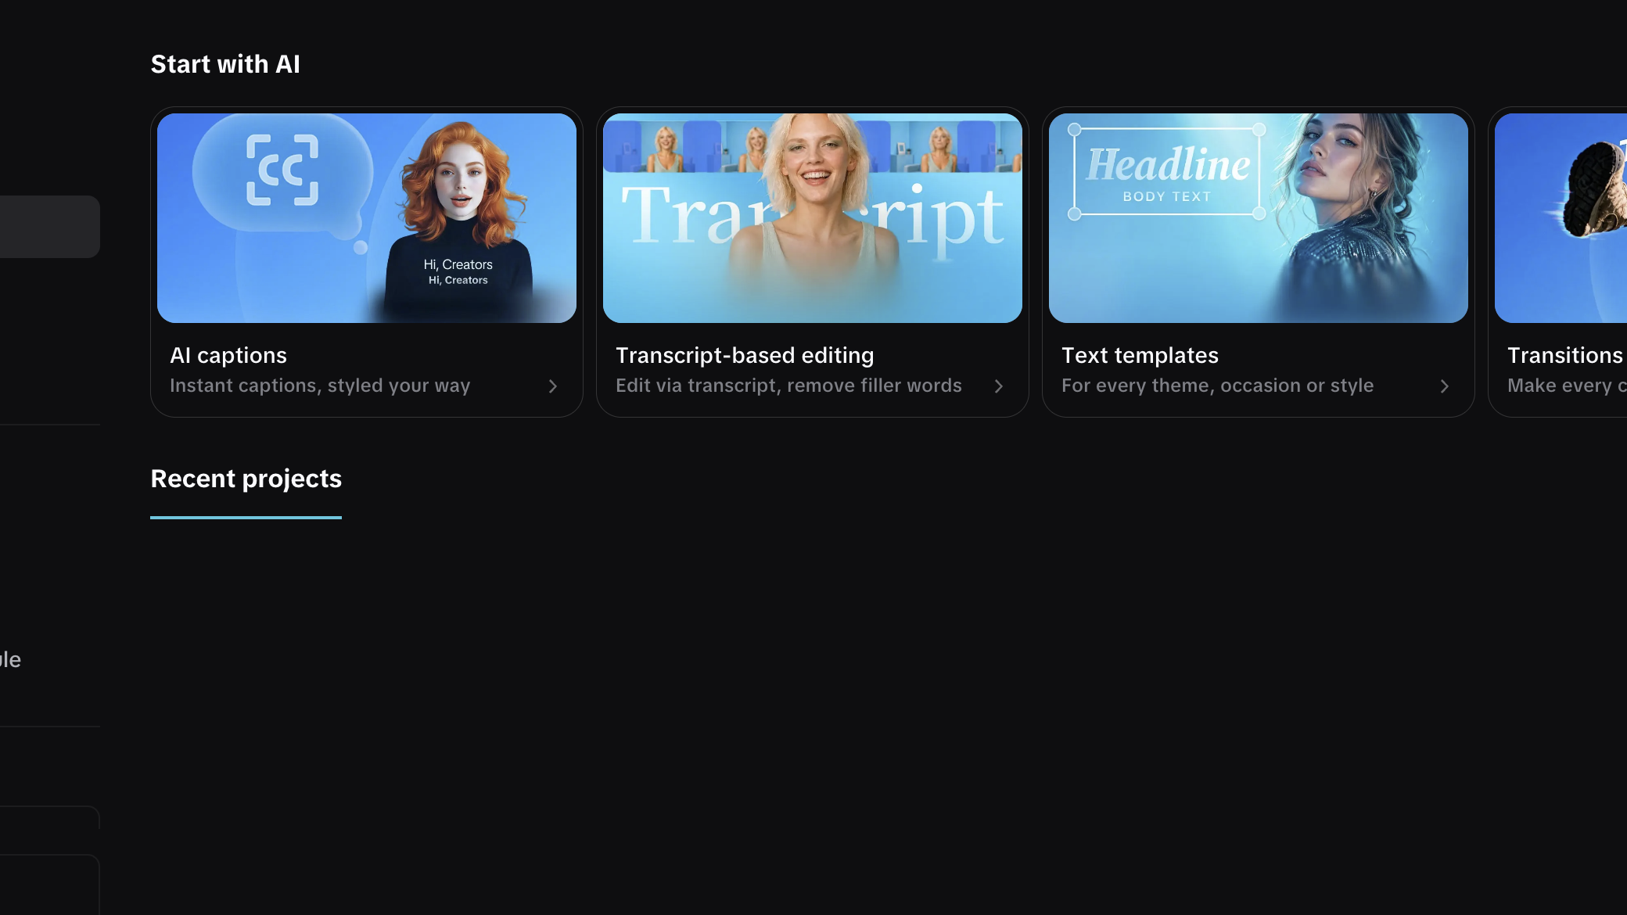Click the AI captions title
Viewport: 1627px width, 915px height.
[228, 355]
